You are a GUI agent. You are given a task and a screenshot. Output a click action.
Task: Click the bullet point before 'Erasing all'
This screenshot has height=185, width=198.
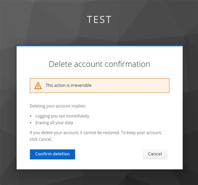31,123
